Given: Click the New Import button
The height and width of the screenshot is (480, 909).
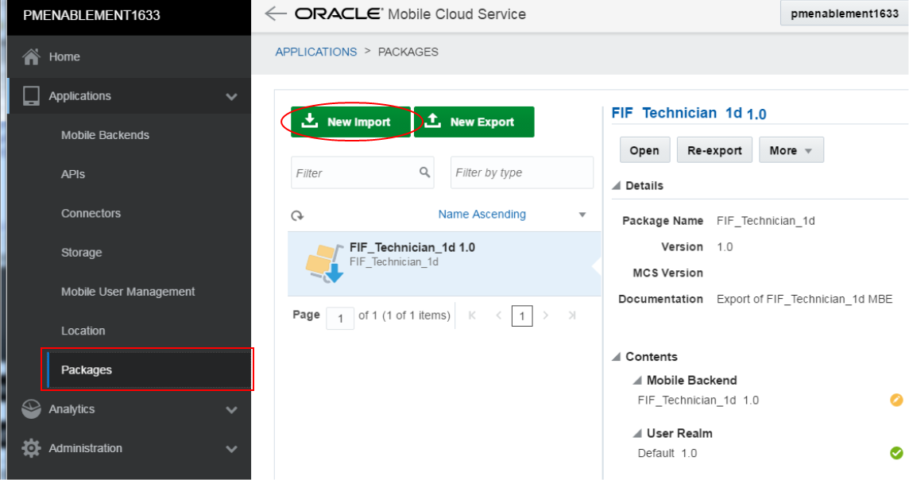Looking at the screenshot, I should (350, 122).
